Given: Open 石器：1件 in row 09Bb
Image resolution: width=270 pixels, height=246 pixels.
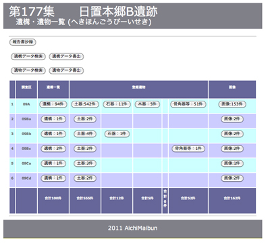Looking at the screenshot, I should 117,134.
